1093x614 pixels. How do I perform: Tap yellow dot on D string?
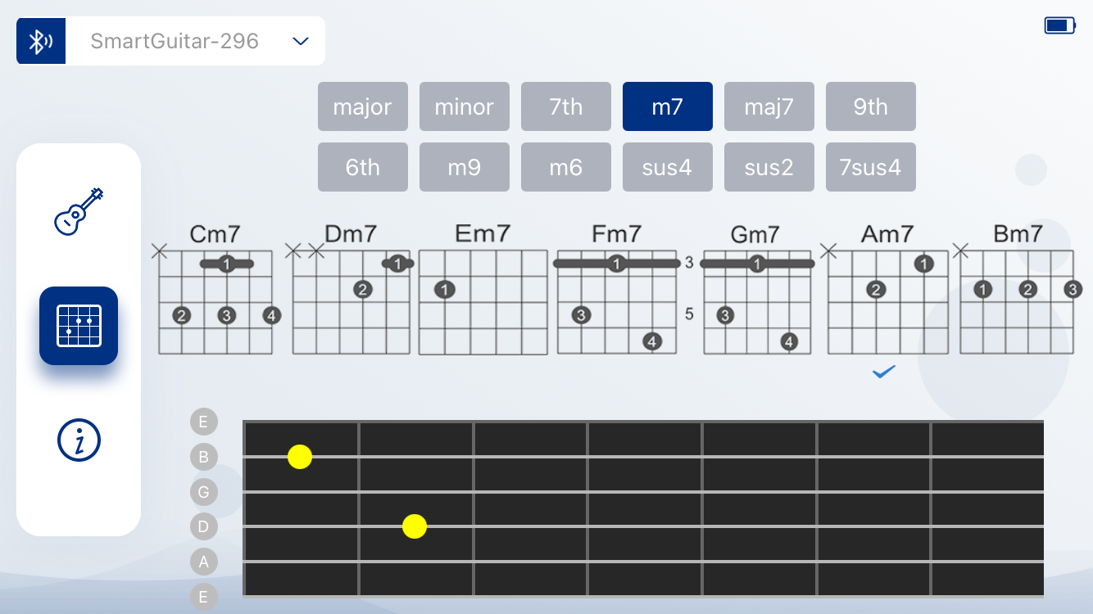(415, 526)
